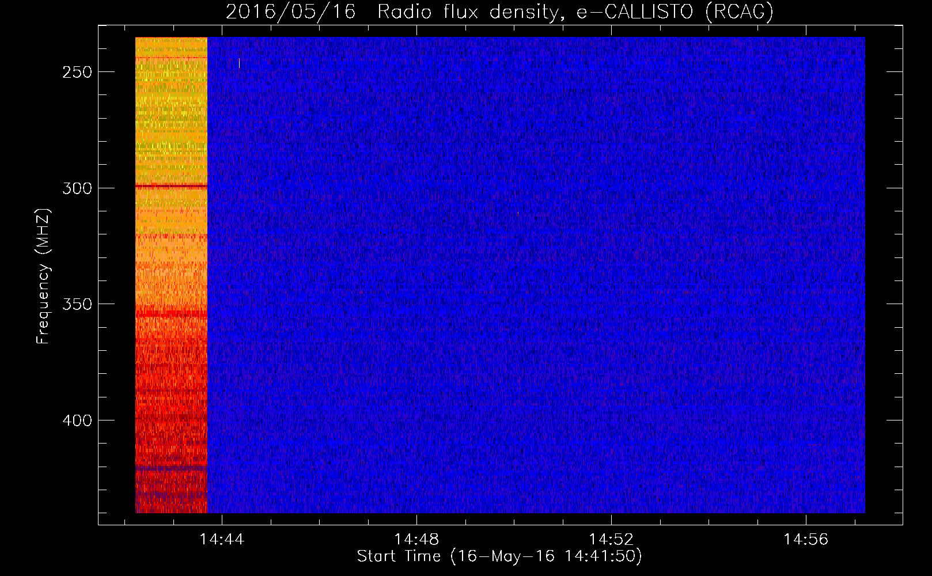This screenshot has width=932, height=576.
Task: Click the 250 frequency tick label
Action: 77,72
